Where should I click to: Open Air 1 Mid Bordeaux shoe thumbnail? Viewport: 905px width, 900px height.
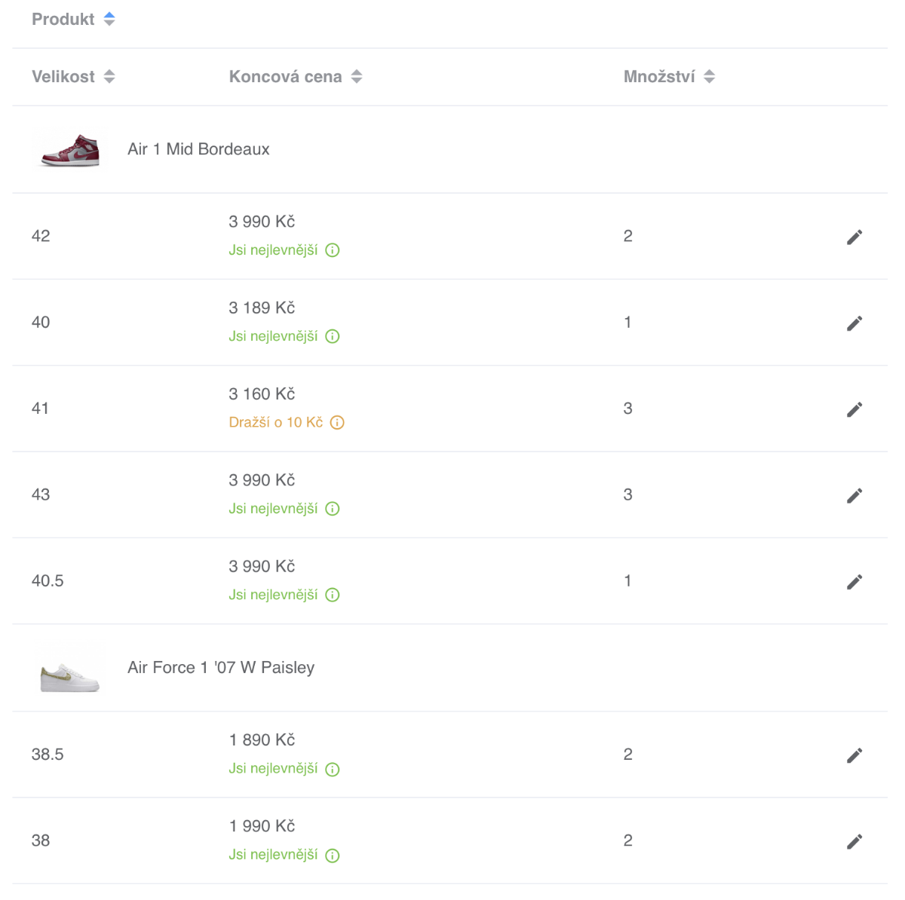70,150
